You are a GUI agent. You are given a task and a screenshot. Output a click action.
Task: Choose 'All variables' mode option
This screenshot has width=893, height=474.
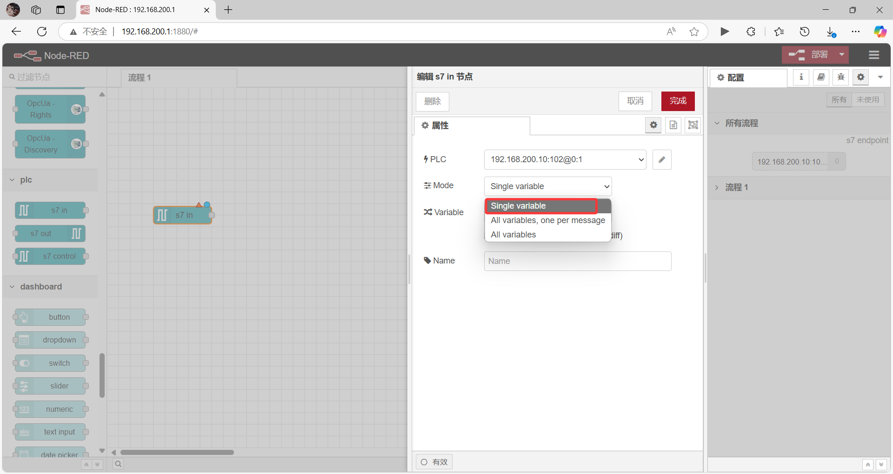[548, 235]
